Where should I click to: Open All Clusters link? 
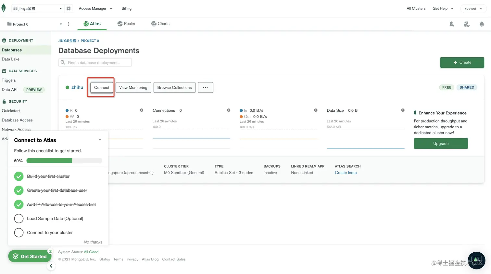[x=416, y=8]
